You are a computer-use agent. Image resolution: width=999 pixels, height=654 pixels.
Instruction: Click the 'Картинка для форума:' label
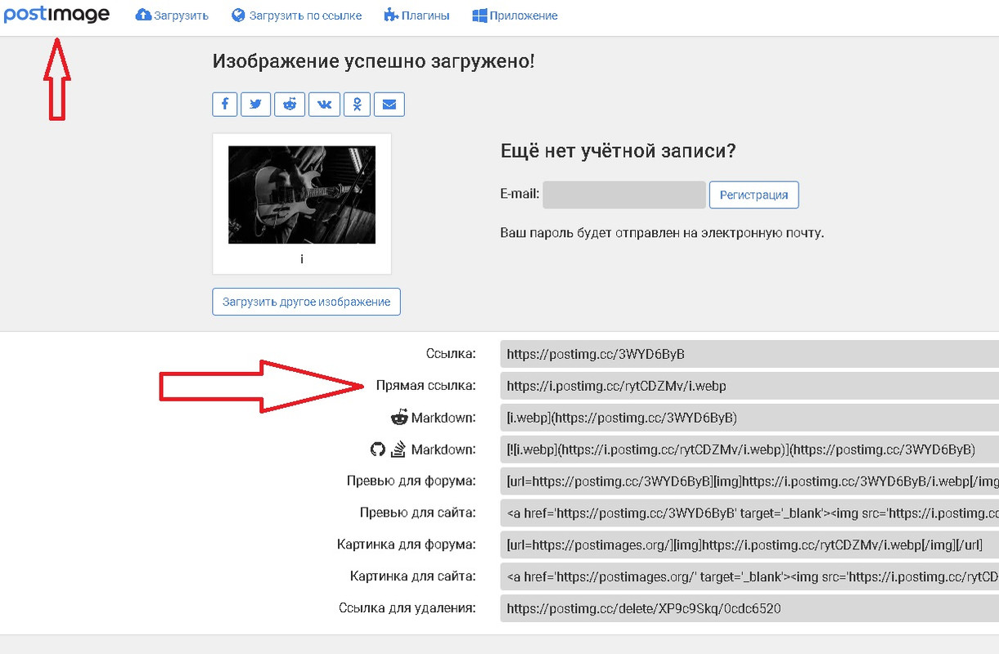coord(407,544)
